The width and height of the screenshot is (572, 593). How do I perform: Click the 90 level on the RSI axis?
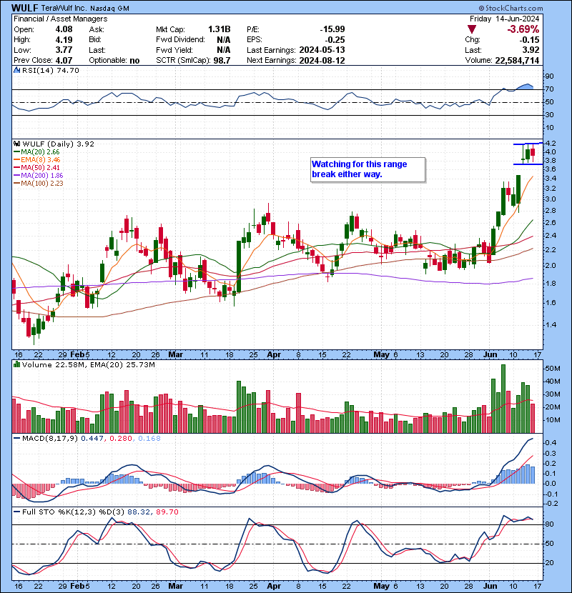(549, 76)
